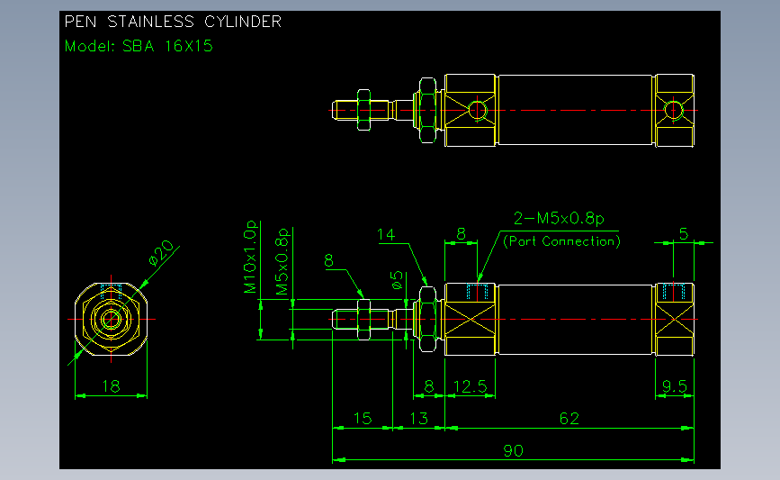Viewport: 780px width, 480px height.
Task: Select the dimension value 13
Action: point(419,419)
